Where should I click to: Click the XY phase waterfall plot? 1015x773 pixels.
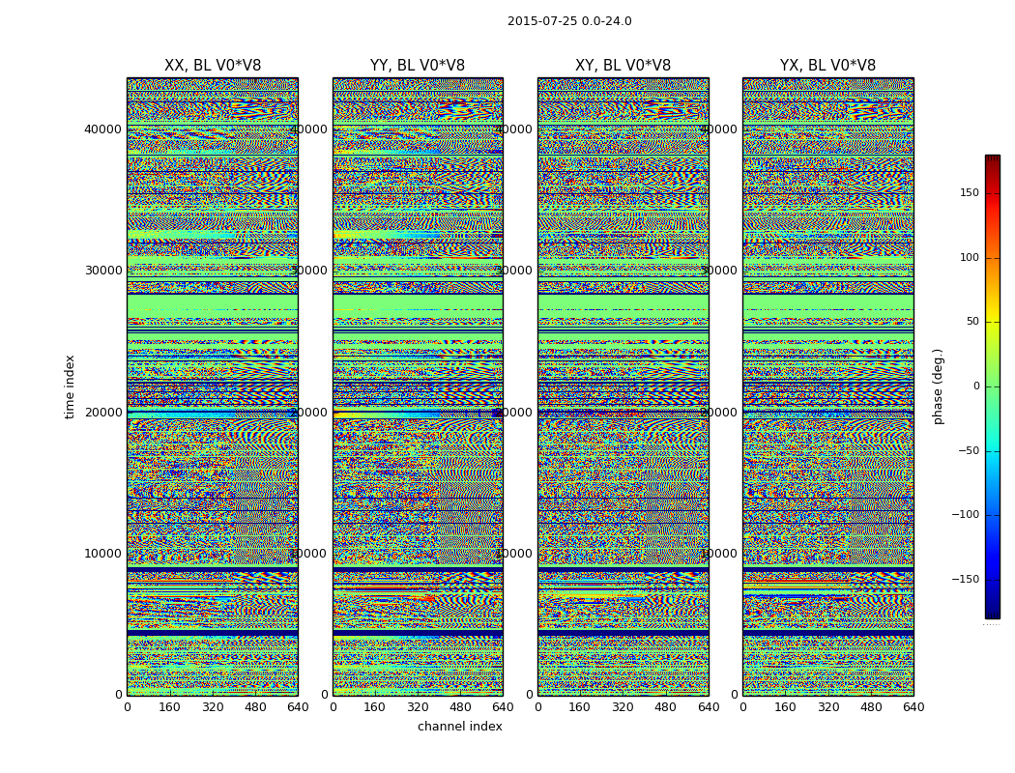pyautogui.click(x=623, y=386)
